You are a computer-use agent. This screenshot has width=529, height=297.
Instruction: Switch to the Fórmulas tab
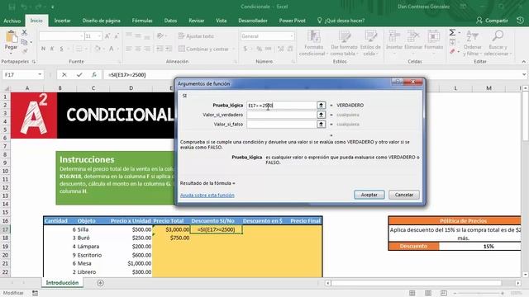pyautogui.click(x=142, y=21)
